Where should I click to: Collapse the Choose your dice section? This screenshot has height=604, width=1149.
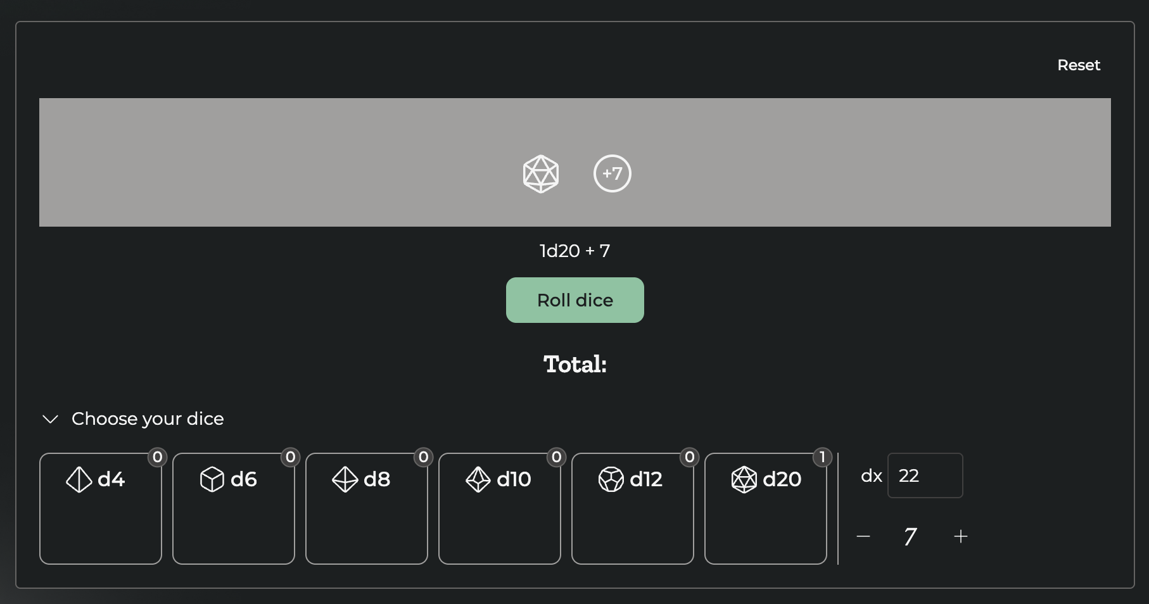pos(51,419)
